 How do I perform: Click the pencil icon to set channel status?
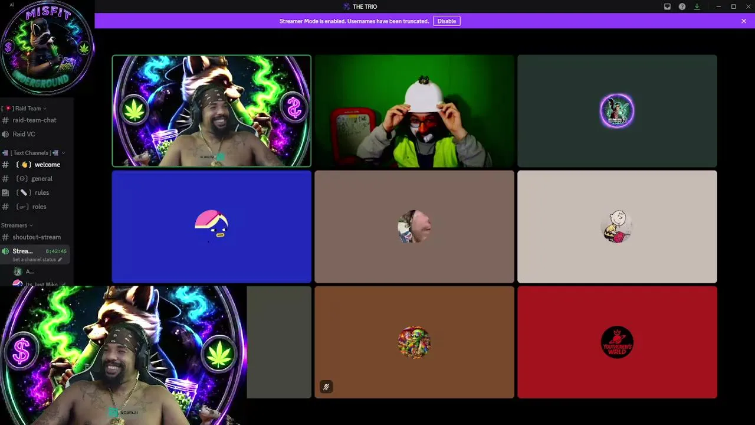(x=60, y=260)
